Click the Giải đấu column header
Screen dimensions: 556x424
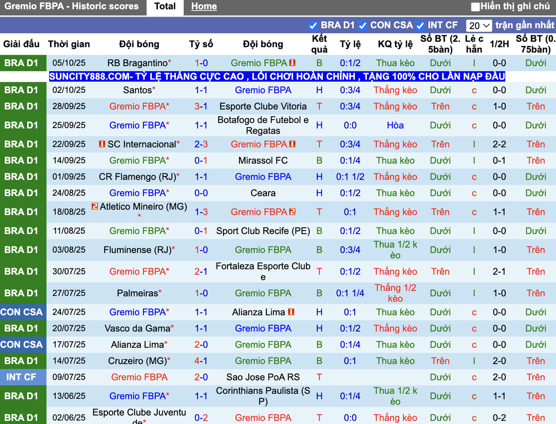(21, 44)
